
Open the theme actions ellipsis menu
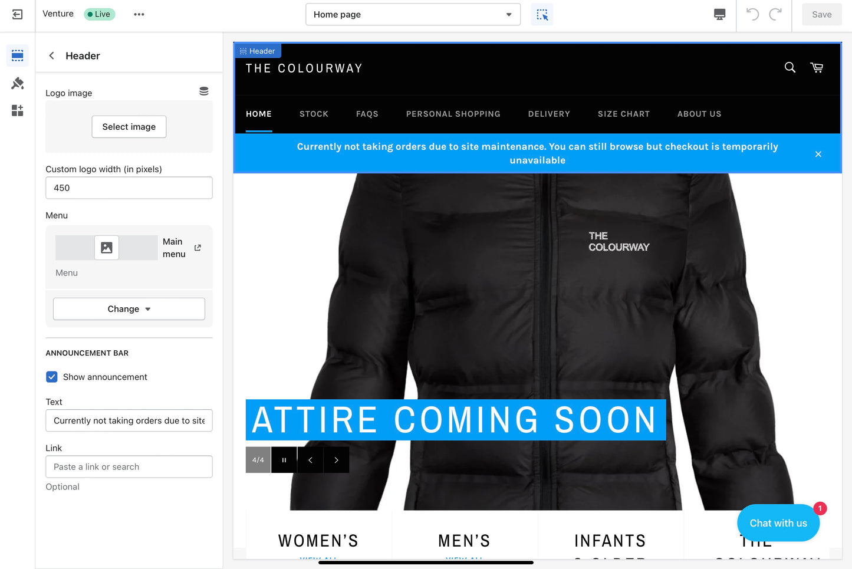click(139, 14)
